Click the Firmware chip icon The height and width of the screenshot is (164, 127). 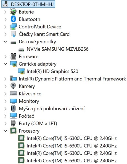point(13,57)
